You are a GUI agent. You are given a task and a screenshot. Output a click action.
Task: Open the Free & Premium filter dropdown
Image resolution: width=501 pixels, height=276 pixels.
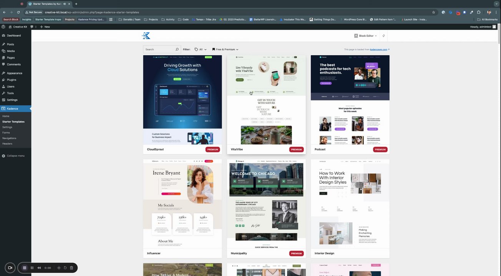pos(225,49)
